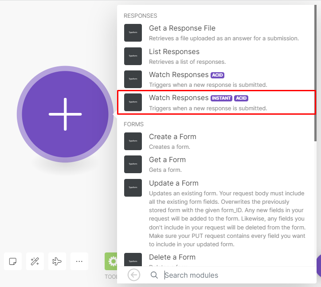The height and width of the screenshot is (287, 321).
Task: Click 'Retrieves a list of responses.' description
Action: click(187, 62)
